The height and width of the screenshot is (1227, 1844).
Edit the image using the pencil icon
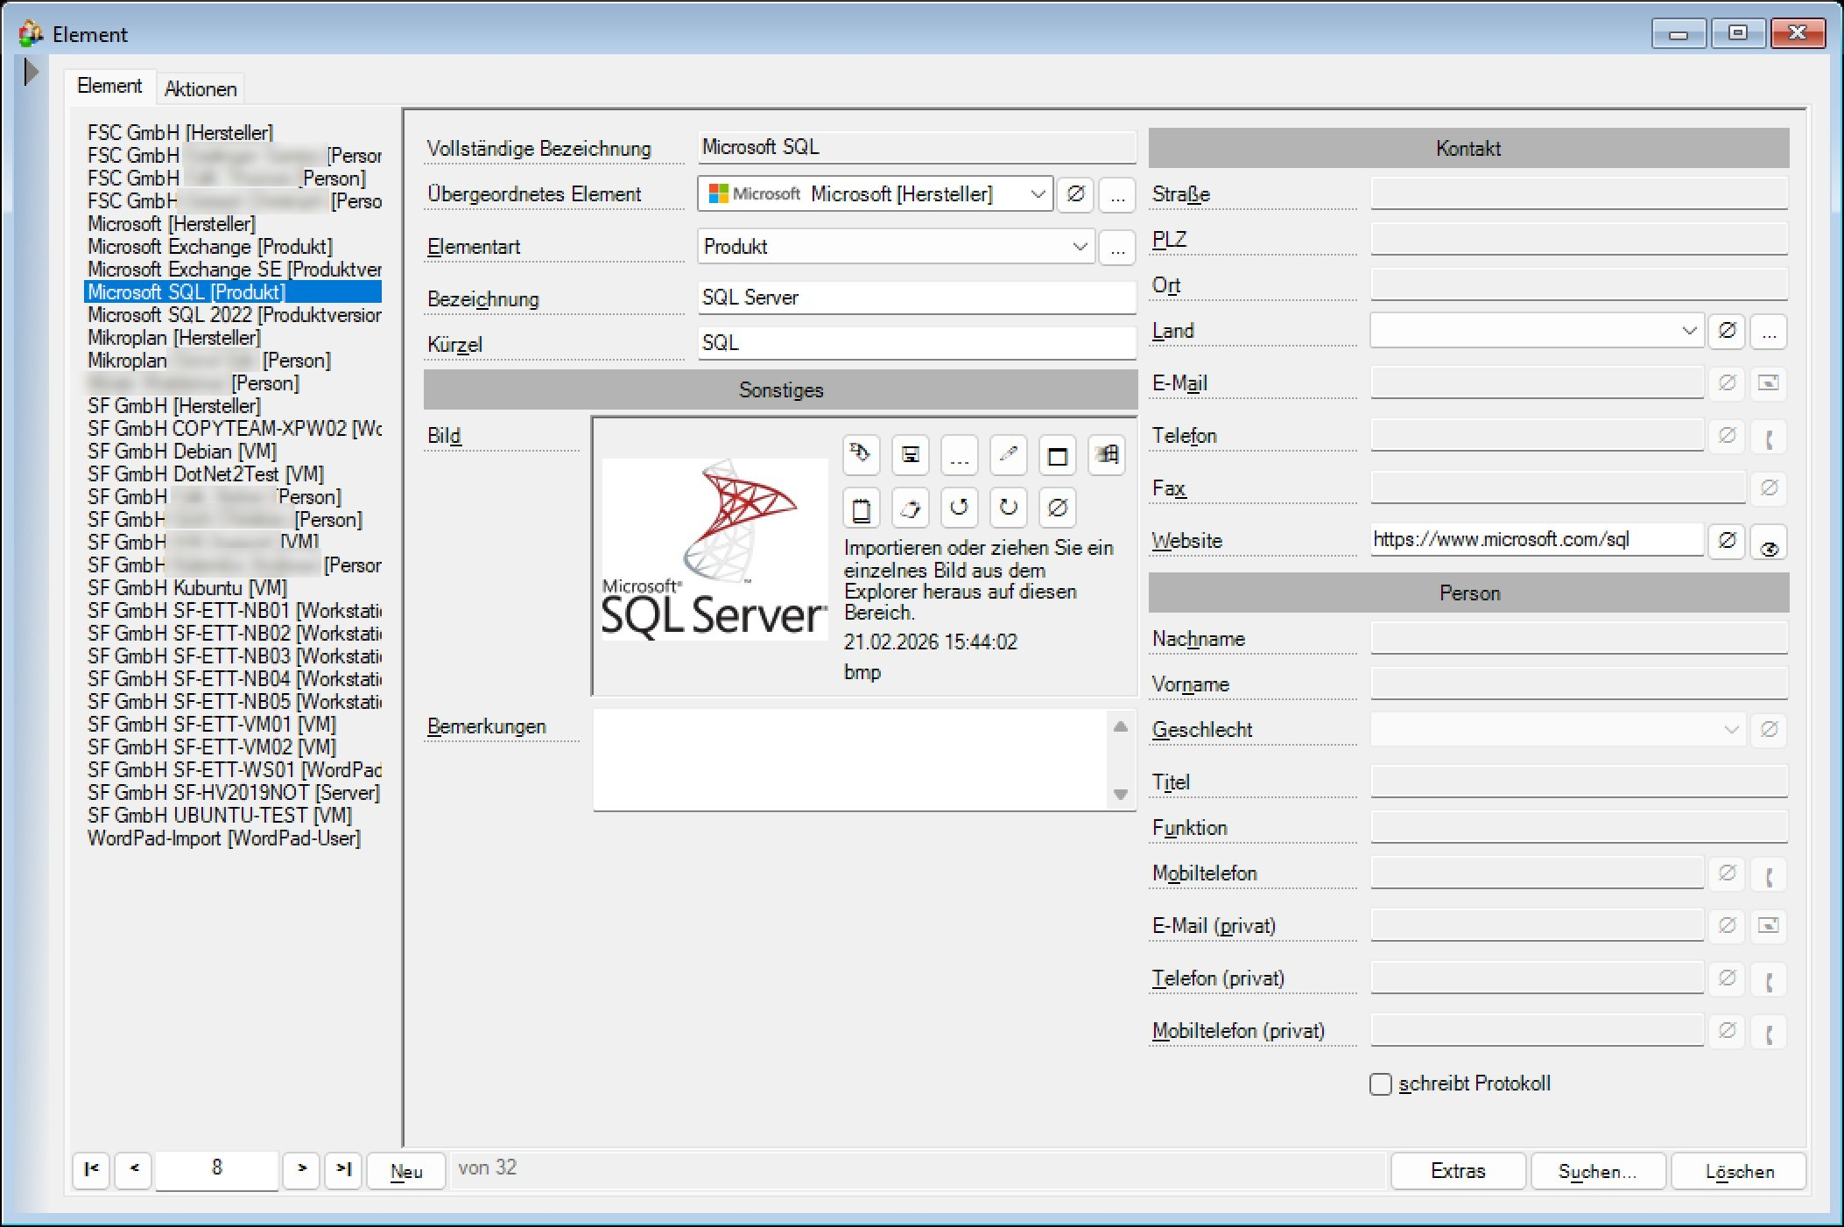click(x=1008, y=455)
